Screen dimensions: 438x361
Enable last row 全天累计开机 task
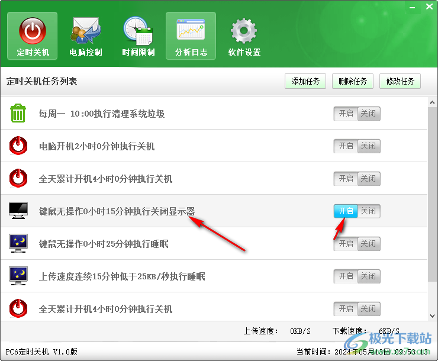pos(346,309)
